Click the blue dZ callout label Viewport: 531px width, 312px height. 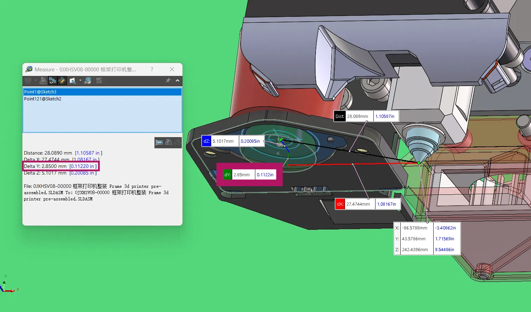[207, 141]
